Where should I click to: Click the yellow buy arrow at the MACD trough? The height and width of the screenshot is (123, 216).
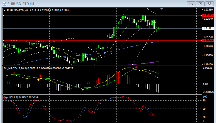coord(83,90)
